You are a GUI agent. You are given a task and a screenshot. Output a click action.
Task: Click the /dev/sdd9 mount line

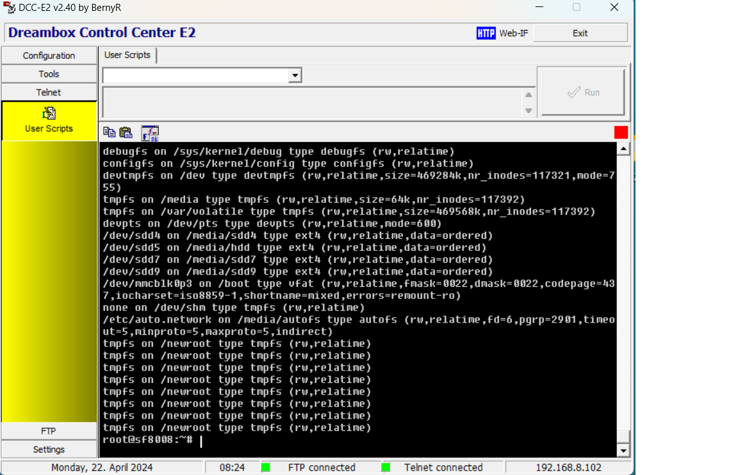point(297,271)
